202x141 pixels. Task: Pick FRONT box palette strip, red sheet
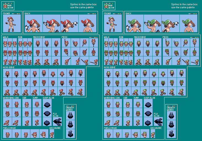click(x=16, y=13)
